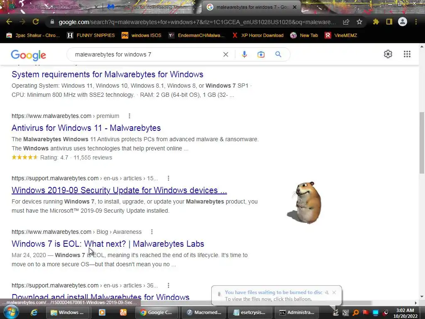This screenshot has width=425, height=319.
Task: Open options menu for support articles 15... result
Action: tap(169, 178)
